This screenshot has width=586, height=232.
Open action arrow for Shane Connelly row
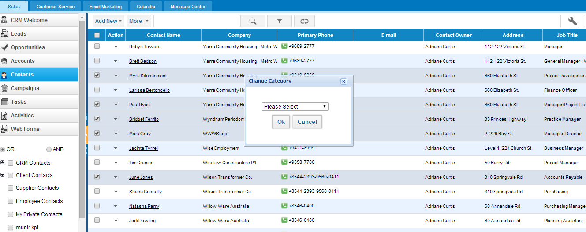click(x=116, y=192)
